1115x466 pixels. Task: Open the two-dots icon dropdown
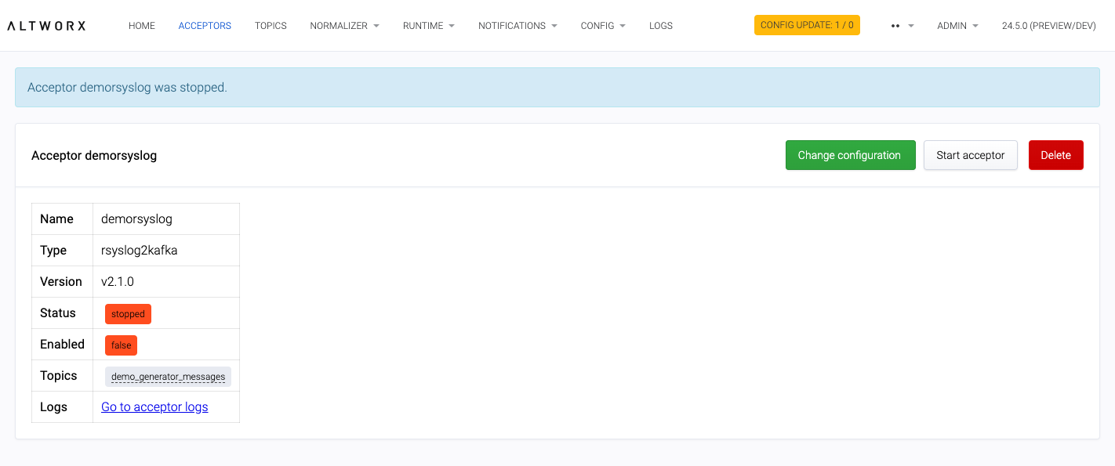[903, 26]
